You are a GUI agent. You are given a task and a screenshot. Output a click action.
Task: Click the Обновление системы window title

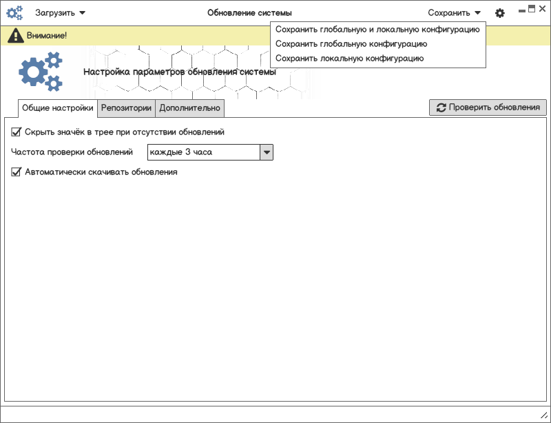tap(249, 13)
